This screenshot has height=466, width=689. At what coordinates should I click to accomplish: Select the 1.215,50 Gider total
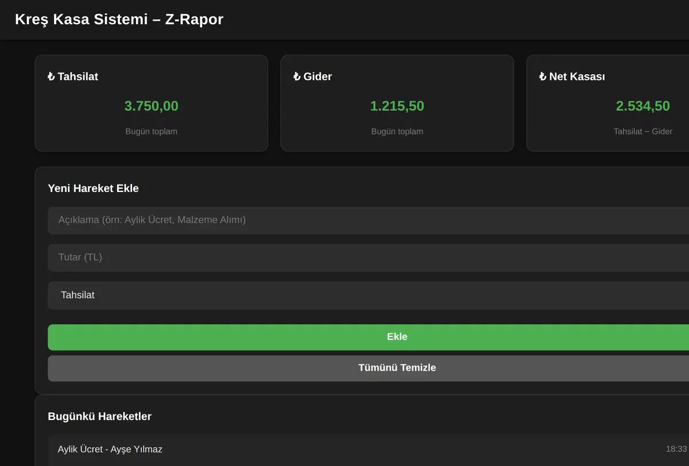point(397,106)
